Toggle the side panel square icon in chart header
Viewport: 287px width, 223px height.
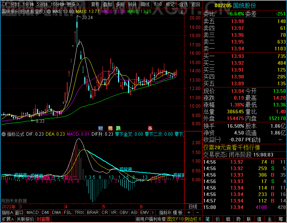pos(181,12)
